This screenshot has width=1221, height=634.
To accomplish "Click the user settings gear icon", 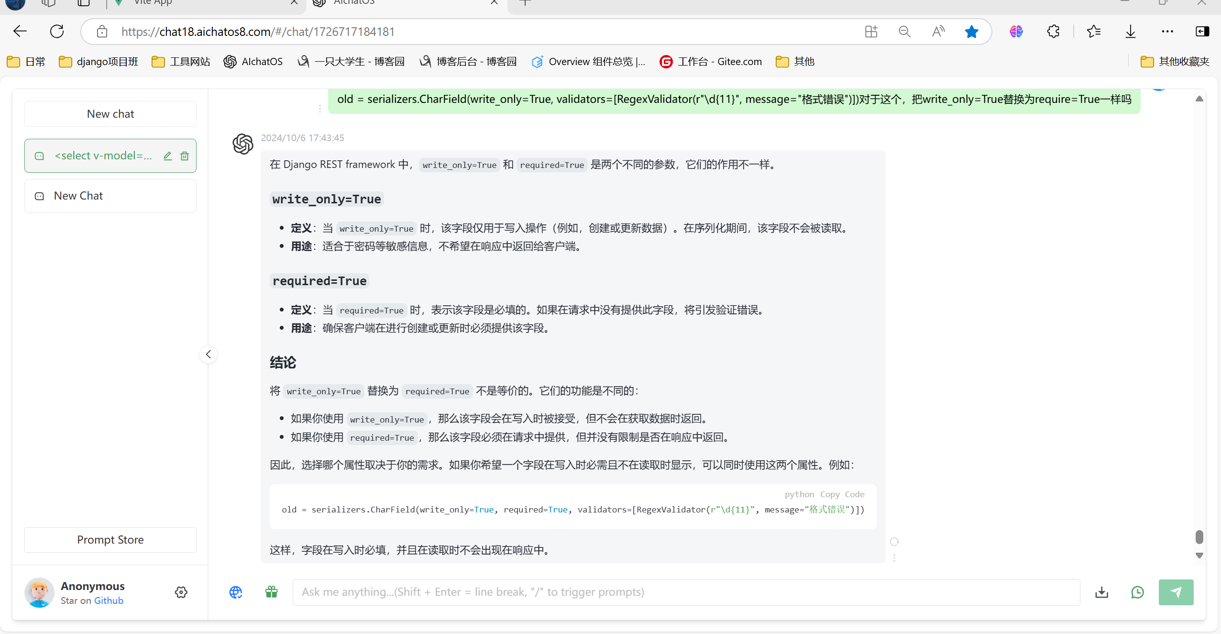I will pyautogui.click(x=181, y=592).
